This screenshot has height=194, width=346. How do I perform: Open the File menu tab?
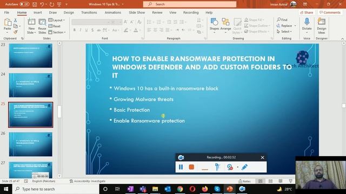pyautogui.click(x=6, y=12)
